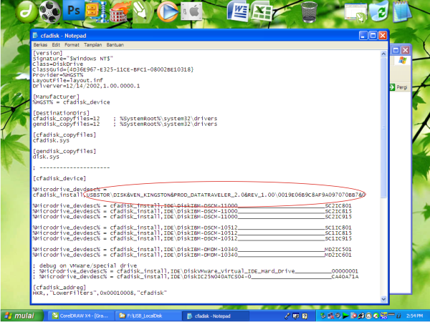Screen dimensions: 430x322
Task: Open the Tampilan menu
Action: coord(95,44)
